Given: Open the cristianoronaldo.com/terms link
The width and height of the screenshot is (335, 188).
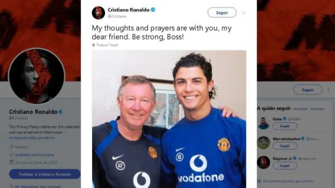Looking at the screenshot, I should [32, 138].
